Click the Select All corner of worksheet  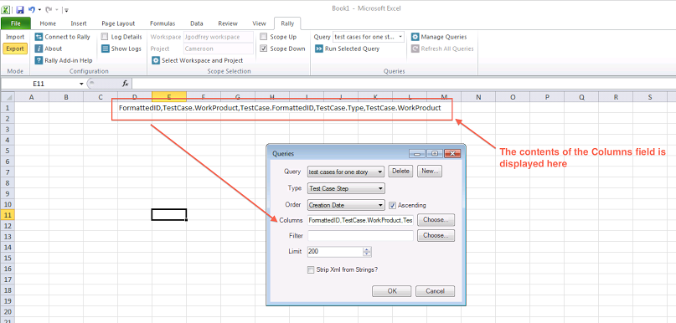pyautogui.click(x=7, y=97)
